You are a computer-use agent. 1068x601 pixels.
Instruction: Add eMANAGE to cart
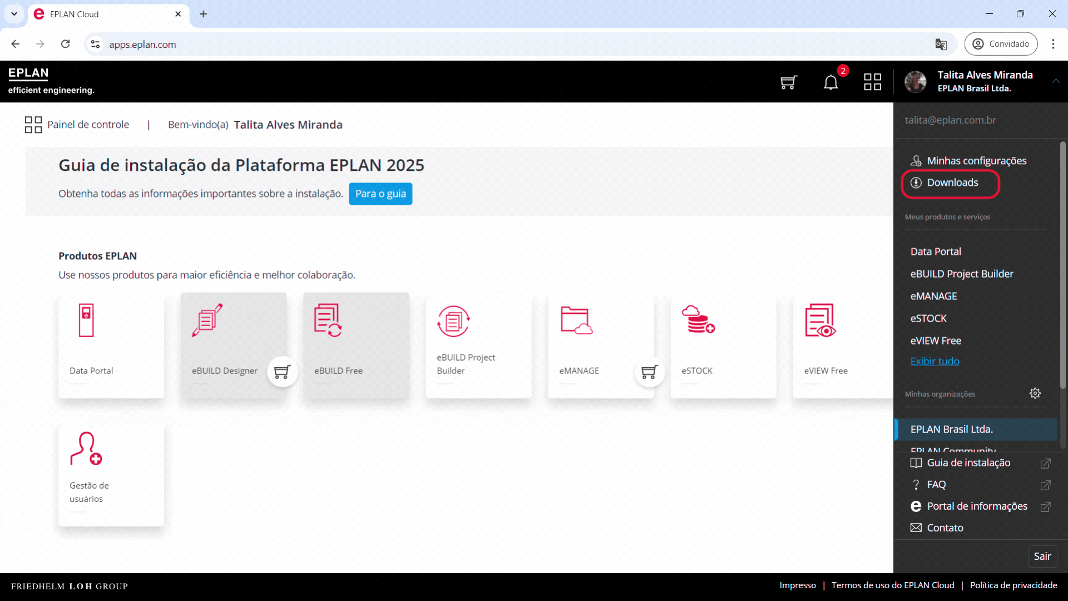point(649,372)
